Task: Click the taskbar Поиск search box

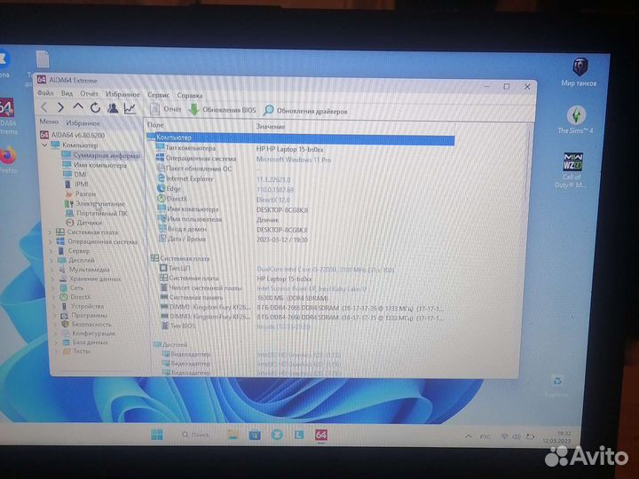Action: point(195,435)
